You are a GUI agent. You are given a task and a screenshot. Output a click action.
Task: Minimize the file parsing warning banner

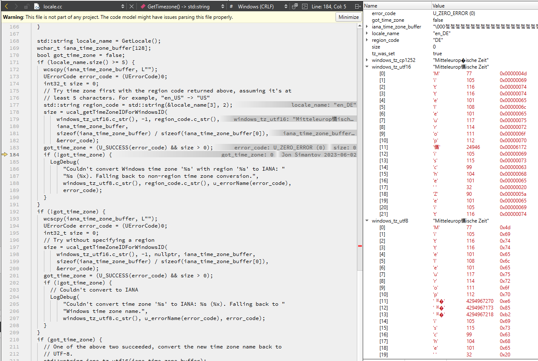click(x=348, y=17)
